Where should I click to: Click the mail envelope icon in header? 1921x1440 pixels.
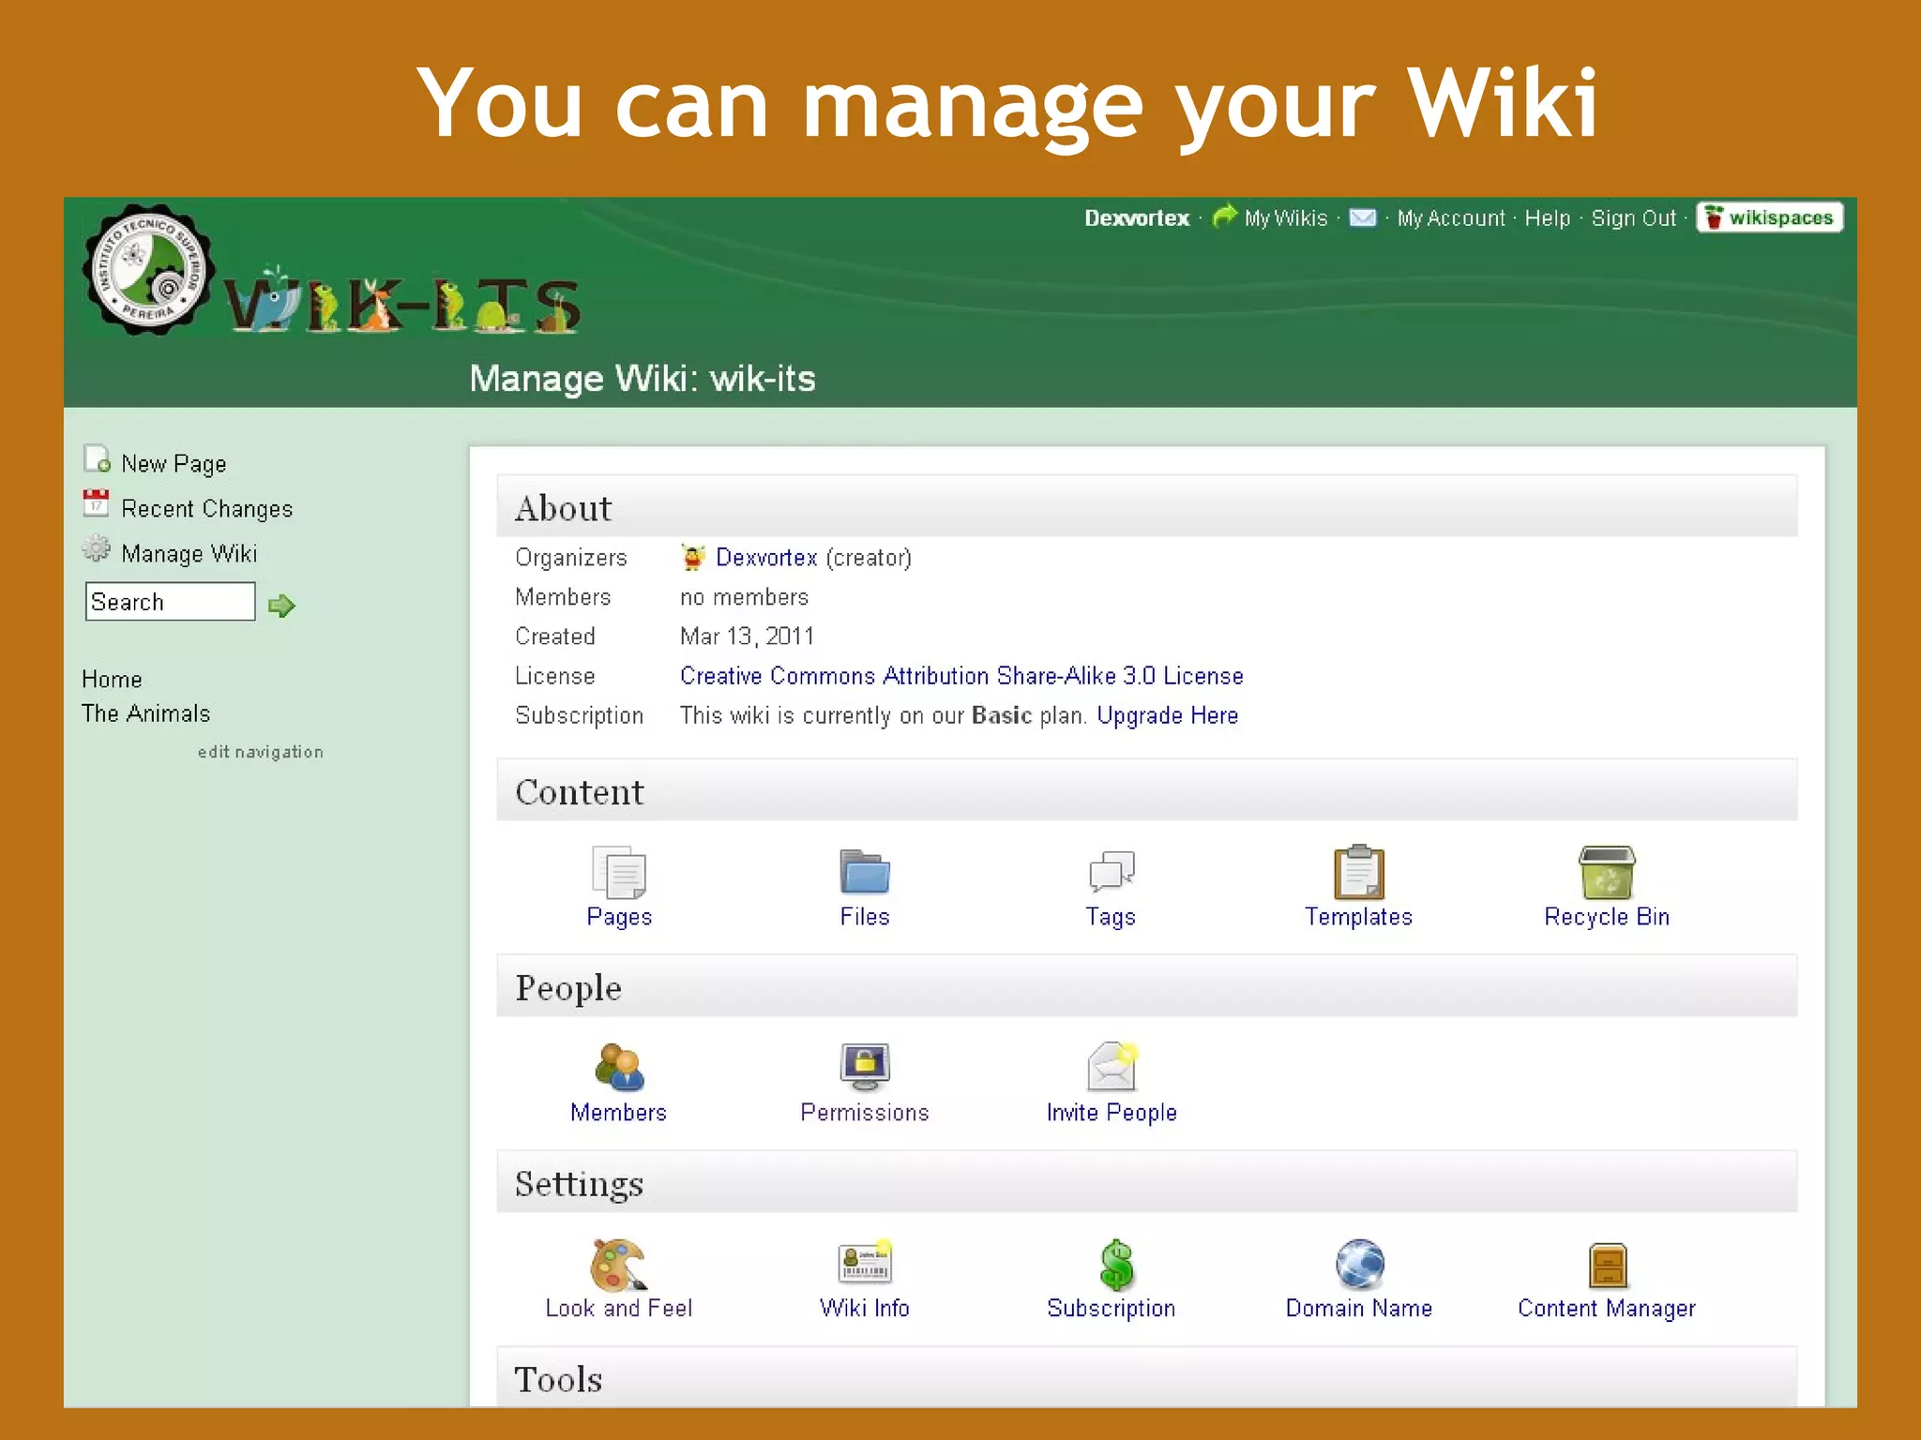1362,218
